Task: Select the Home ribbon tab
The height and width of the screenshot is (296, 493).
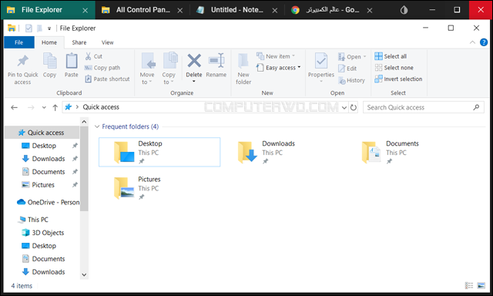Action: (49, 42)
